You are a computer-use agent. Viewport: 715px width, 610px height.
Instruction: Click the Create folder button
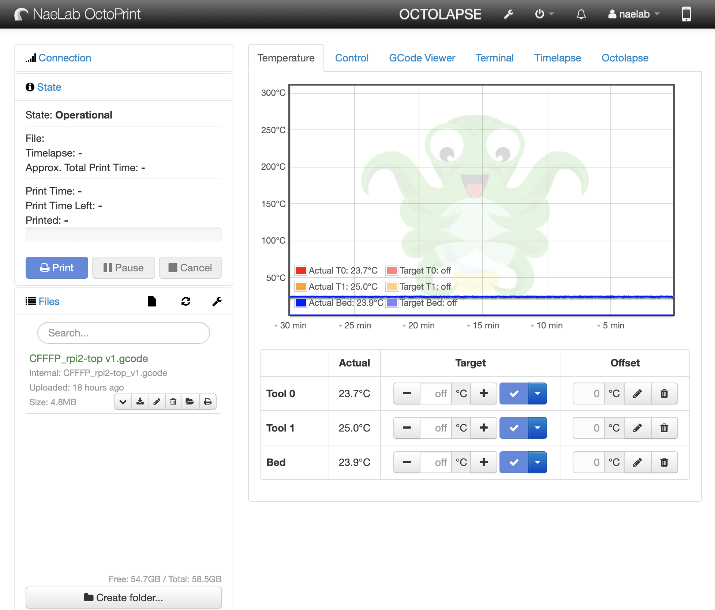coord(123,598)
